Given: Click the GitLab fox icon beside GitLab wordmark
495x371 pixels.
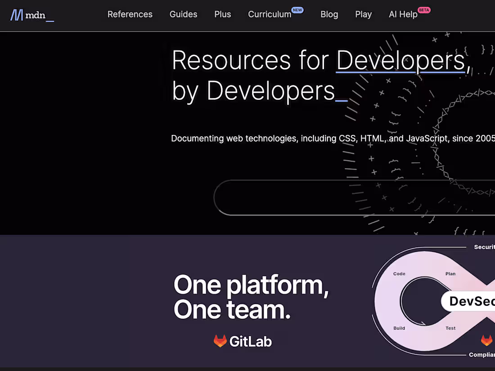Looking at the screenshot, I should [x=220, y=341].
